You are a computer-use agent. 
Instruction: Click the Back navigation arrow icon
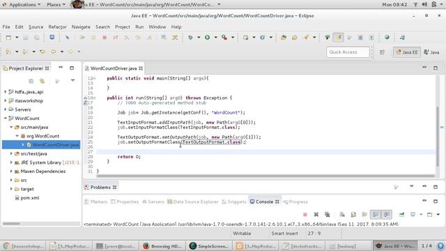point(54,52)
